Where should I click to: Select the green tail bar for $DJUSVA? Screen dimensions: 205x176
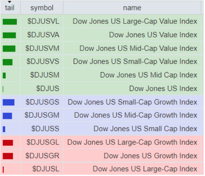point(9,35)
